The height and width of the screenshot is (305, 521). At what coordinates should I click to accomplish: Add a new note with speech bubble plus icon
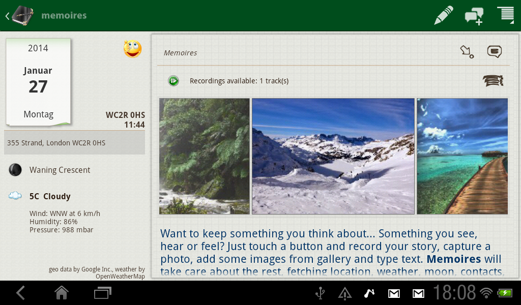(474, 16)
